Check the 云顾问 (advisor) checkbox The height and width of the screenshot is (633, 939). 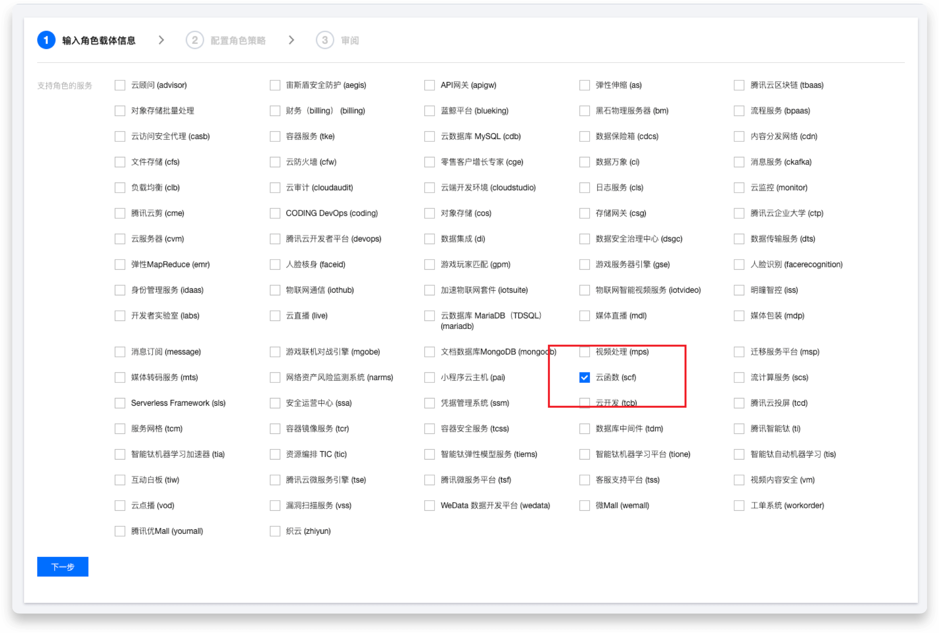(x=120, y=85)
